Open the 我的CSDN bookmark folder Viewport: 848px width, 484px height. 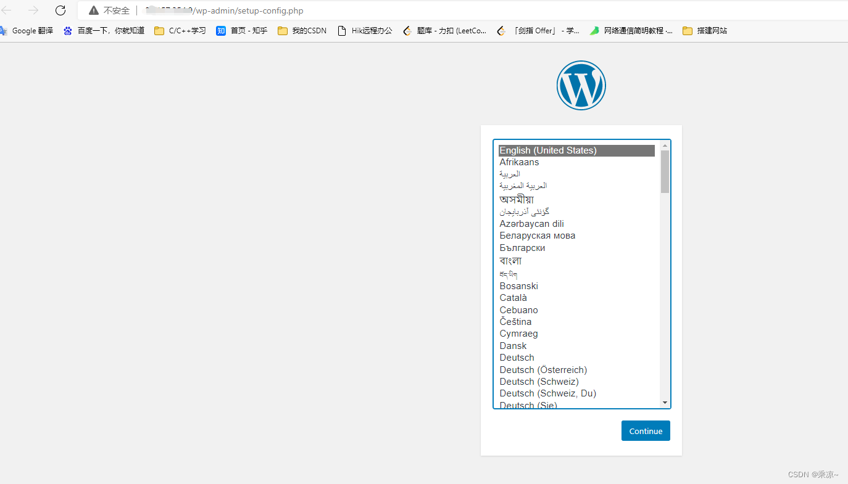pyautogui.click(x=302, y=30)
